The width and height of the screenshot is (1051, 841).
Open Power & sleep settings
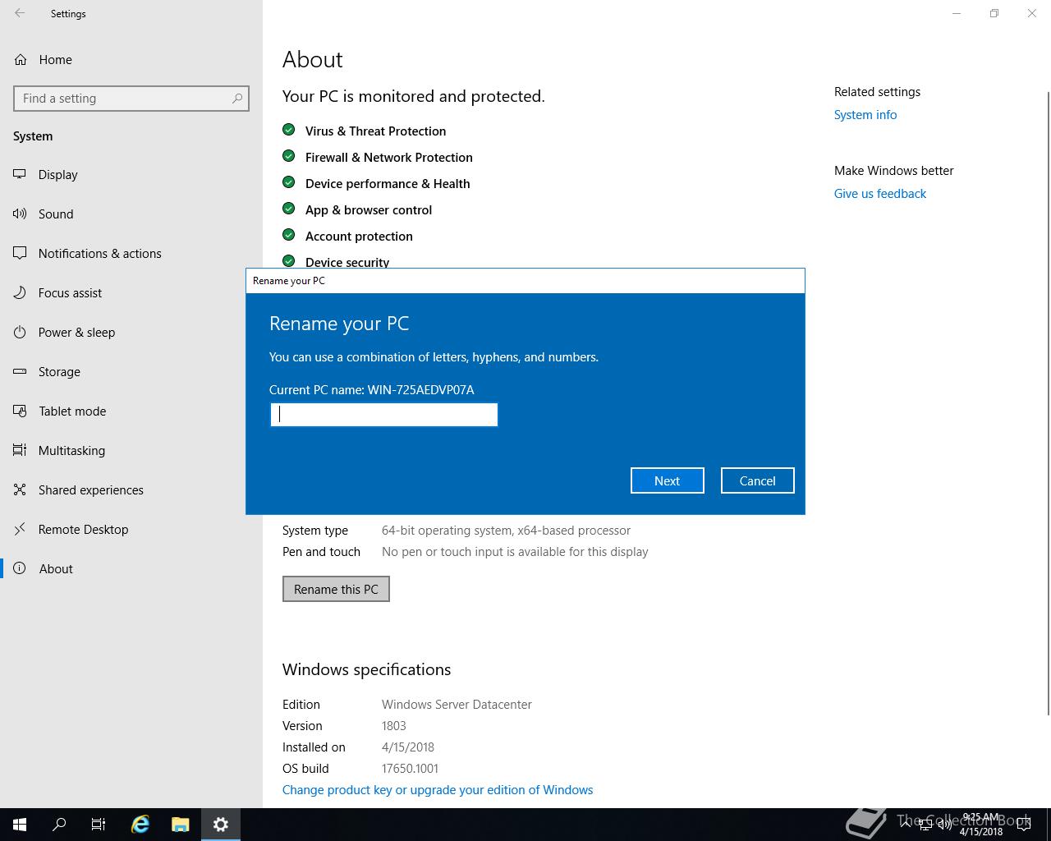[x=131, y=332]
